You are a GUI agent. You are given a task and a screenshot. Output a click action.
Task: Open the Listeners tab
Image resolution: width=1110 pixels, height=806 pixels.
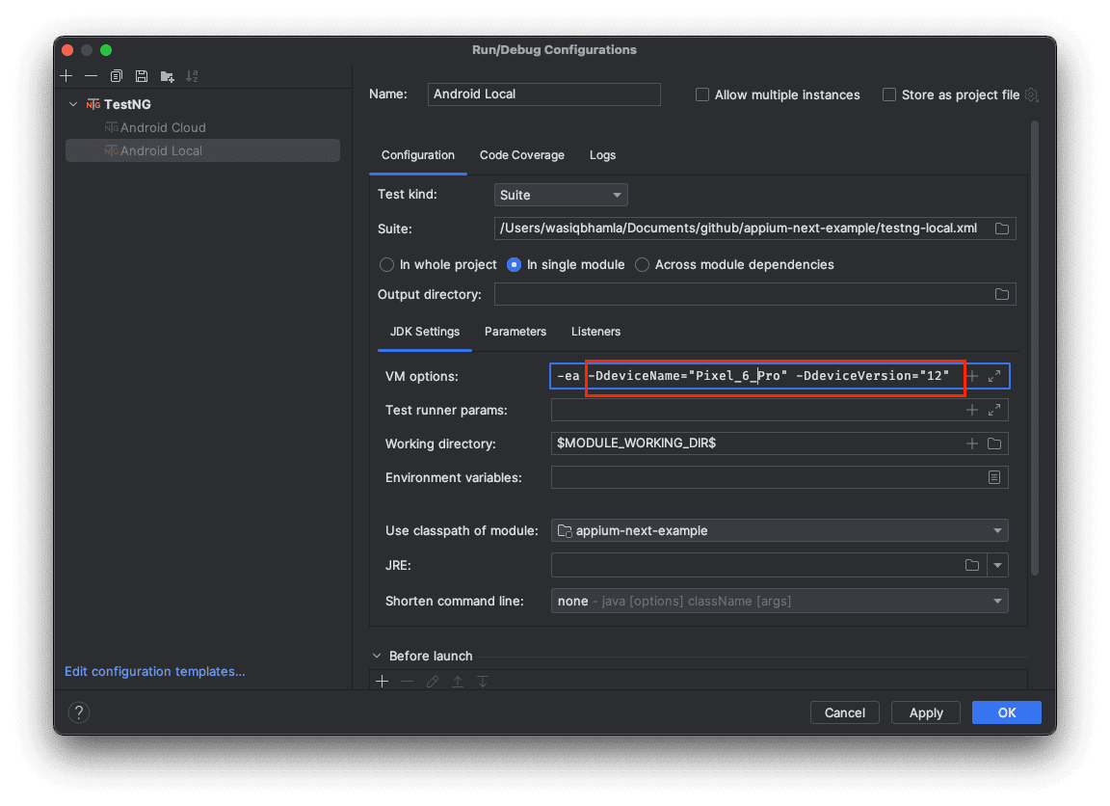click(595, 332)
